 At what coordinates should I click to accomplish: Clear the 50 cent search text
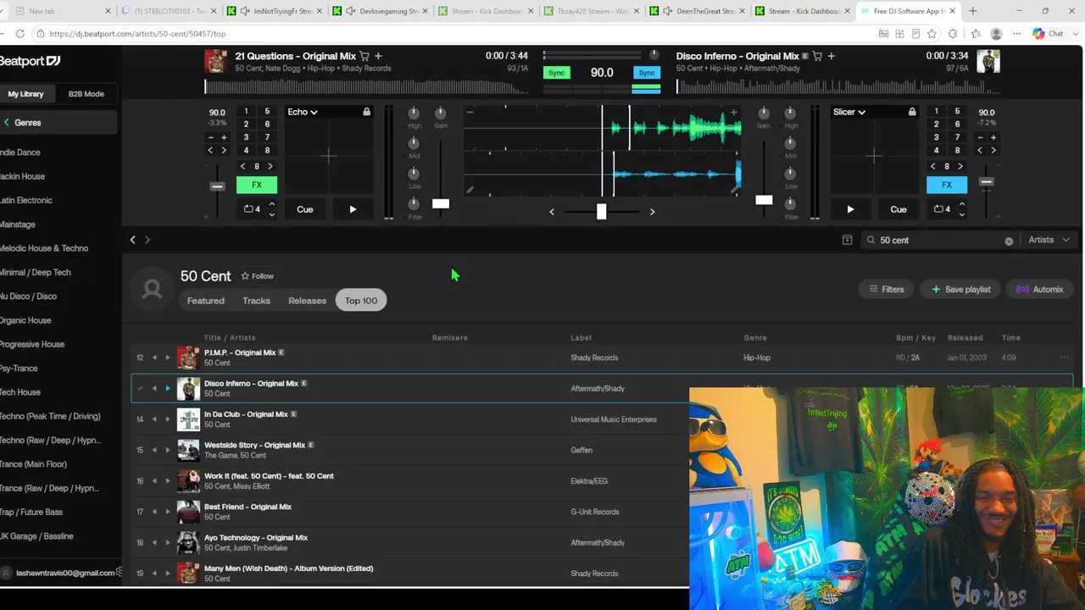coord(1009,241)
